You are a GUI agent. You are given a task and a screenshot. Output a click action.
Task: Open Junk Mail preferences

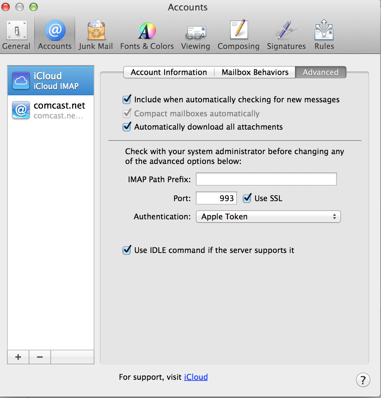(96, 35)
